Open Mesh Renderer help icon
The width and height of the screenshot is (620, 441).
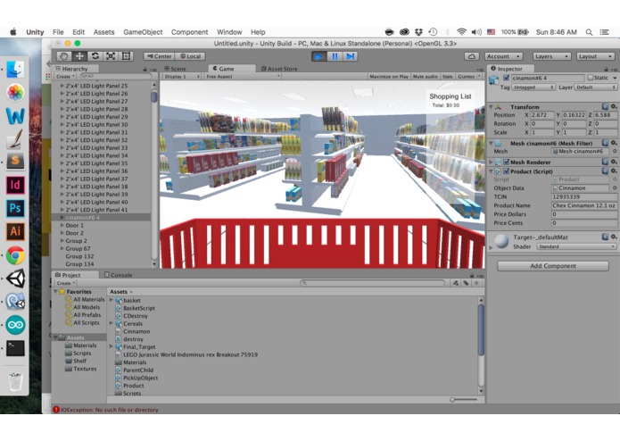[x=605, y=162]
